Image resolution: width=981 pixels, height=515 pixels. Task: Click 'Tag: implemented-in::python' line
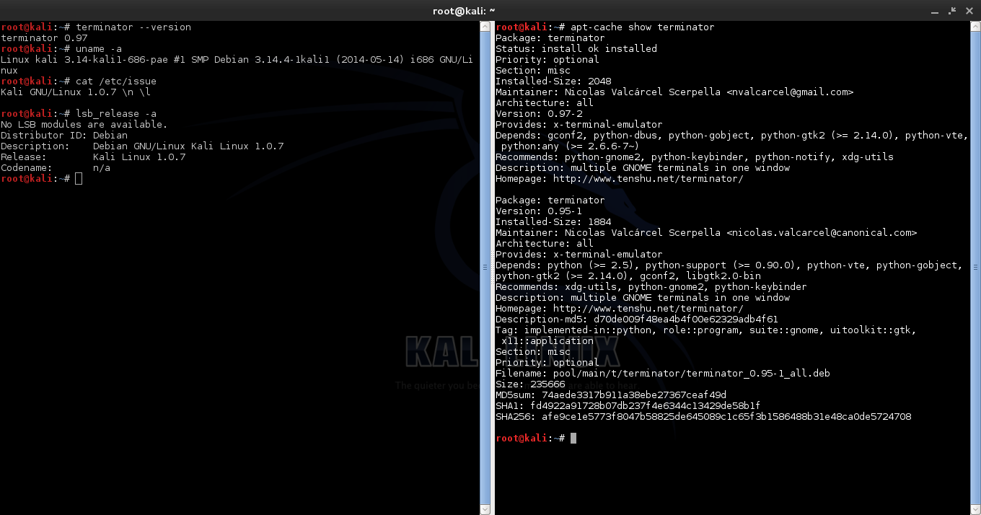point(706,330)
